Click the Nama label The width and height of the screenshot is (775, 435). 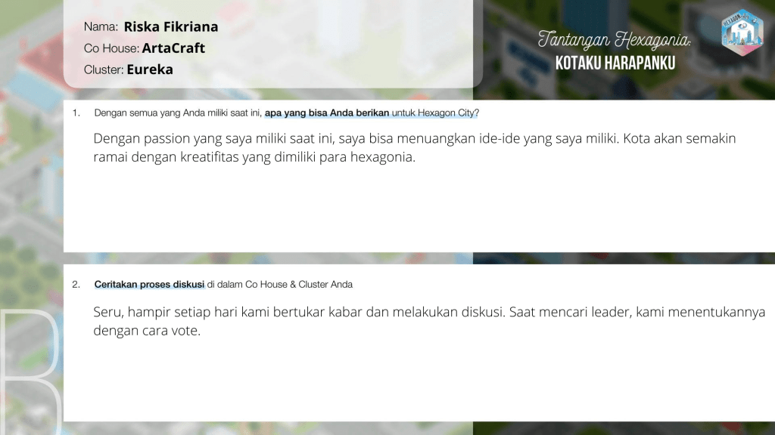101,27
